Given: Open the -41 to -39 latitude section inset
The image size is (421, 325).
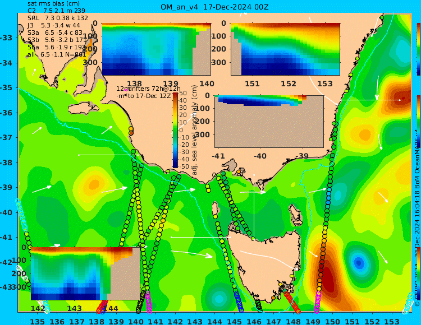Looking at the screenshot, I should pos(269,122).
